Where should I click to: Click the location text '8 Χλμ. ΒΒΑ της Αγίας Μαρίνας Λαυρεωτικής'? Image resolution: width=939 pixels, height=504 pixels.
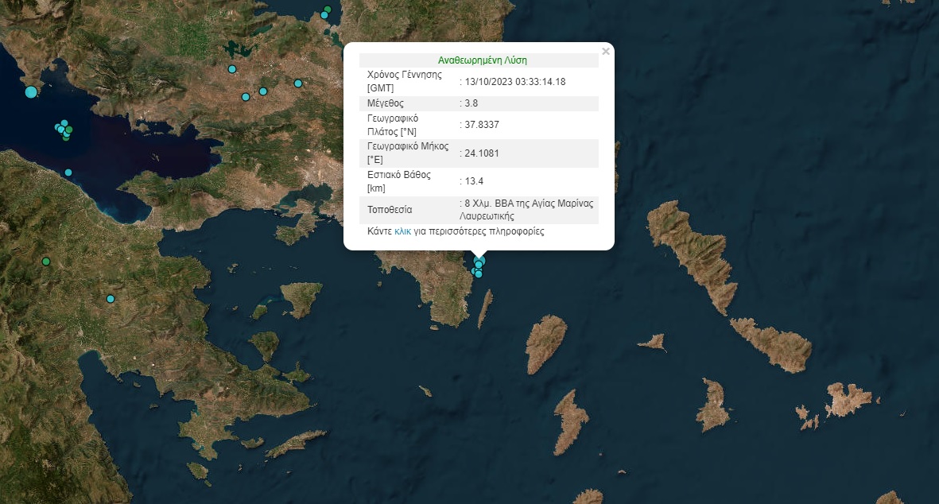pos(526,210)
